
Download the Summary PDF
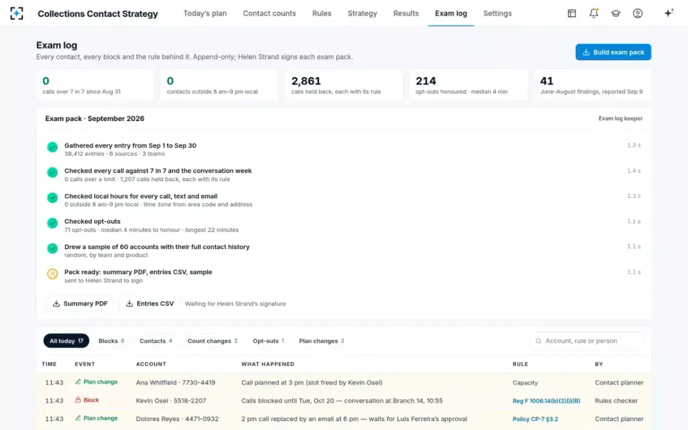80,304
